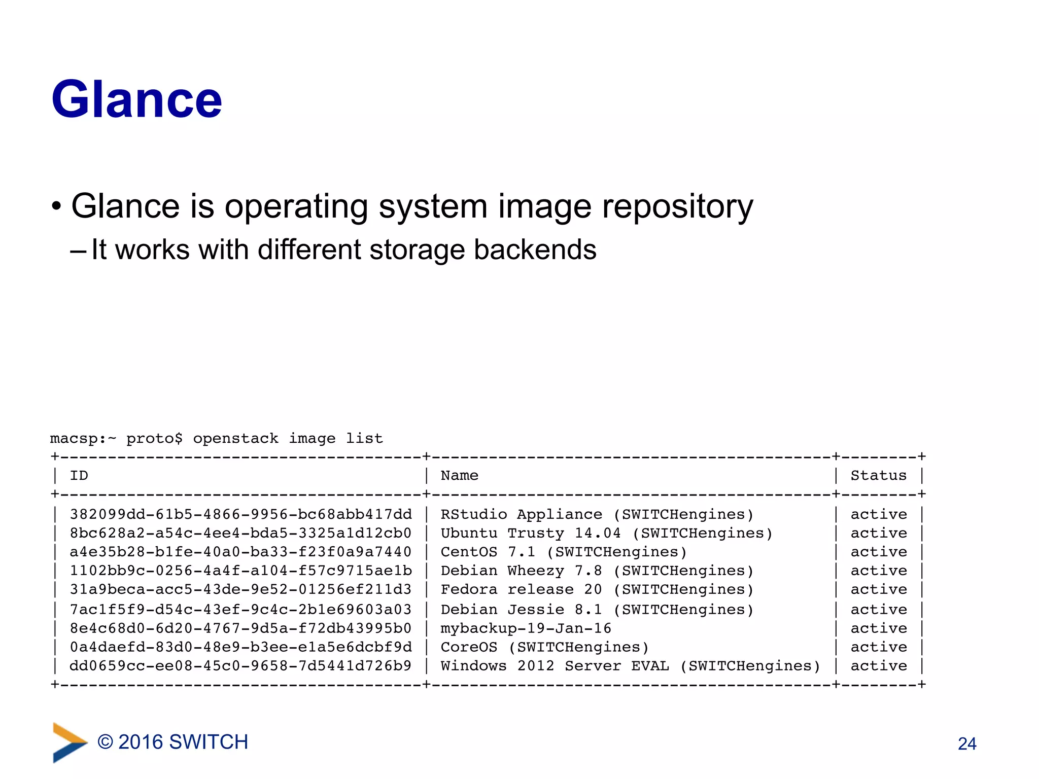Select ID 7ac1f5f9-d54c-43ef-9c4c-2b1e69603a03

pyautogui.click(x=240, y=610)
